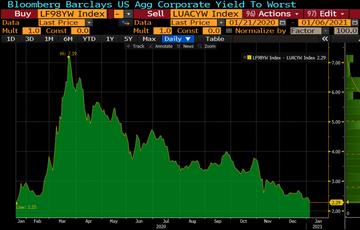Open the 96) Actions menu

(x=272, y=14)
